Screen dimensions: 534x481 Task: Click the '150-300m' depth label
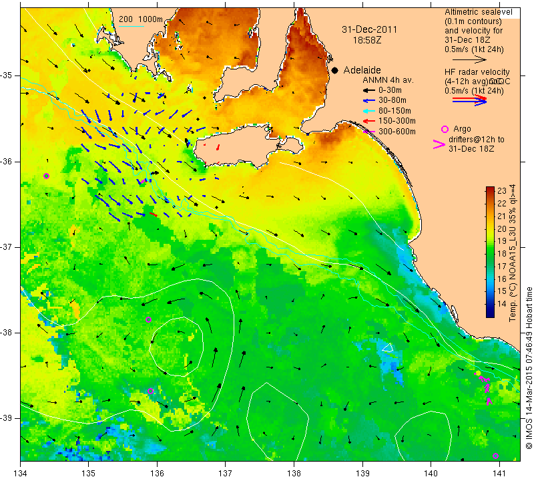397,121
